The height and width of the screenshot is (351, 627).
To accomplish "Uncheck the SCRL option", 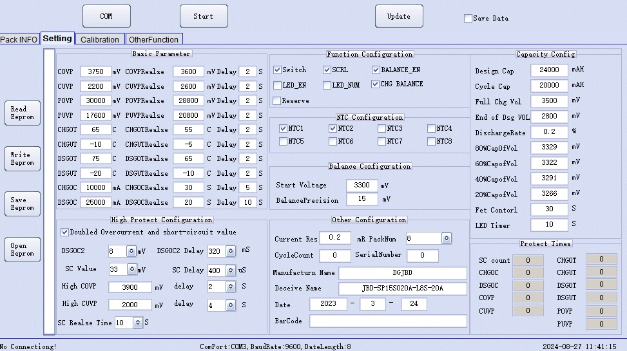I will (x=327, y=70).
